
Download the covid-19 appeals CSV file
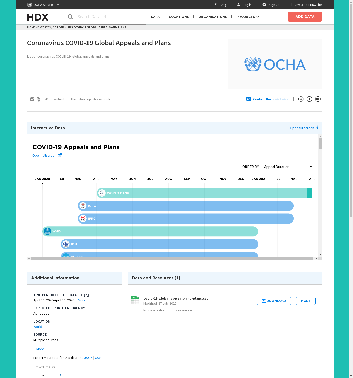pos(274,301)
